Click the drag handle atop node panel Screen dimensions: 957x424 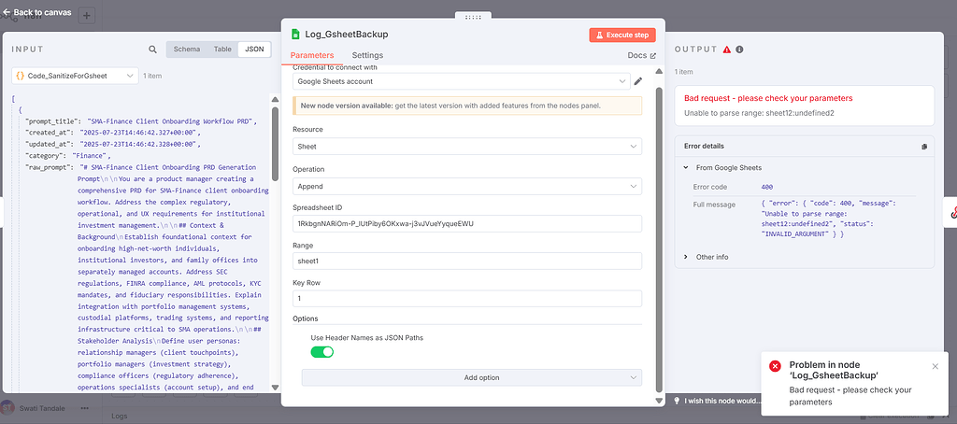pos(473,17)
